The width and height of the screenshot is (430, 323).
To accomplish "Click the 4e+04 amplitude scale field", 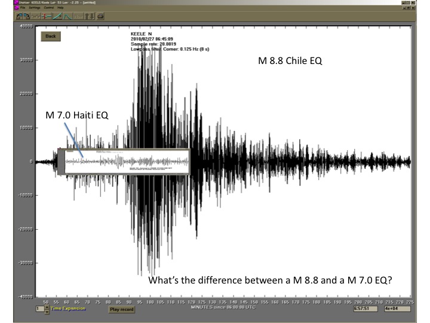I will (397, 309).
